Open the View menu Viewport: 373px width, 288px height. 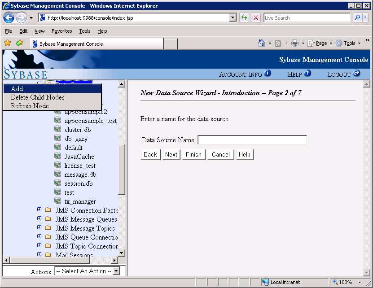coord(39,31)
